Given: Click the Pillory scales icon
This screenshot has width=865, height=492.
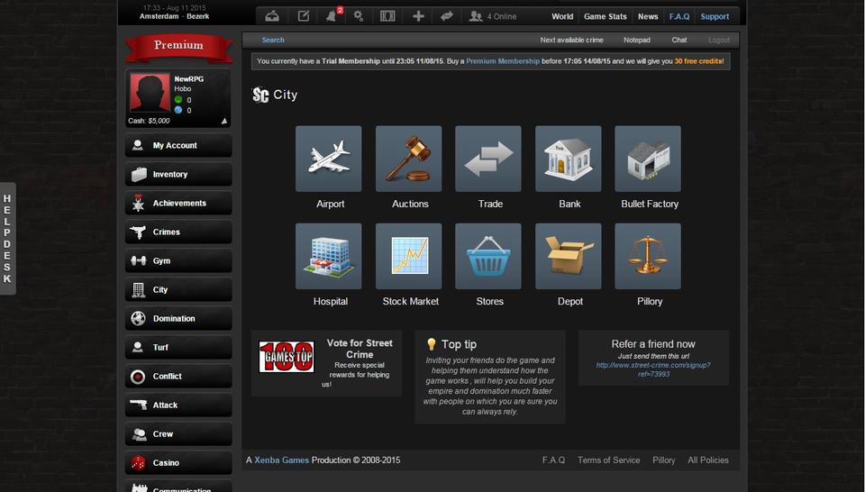Looking at the screenshot, I should coord(648,257).
